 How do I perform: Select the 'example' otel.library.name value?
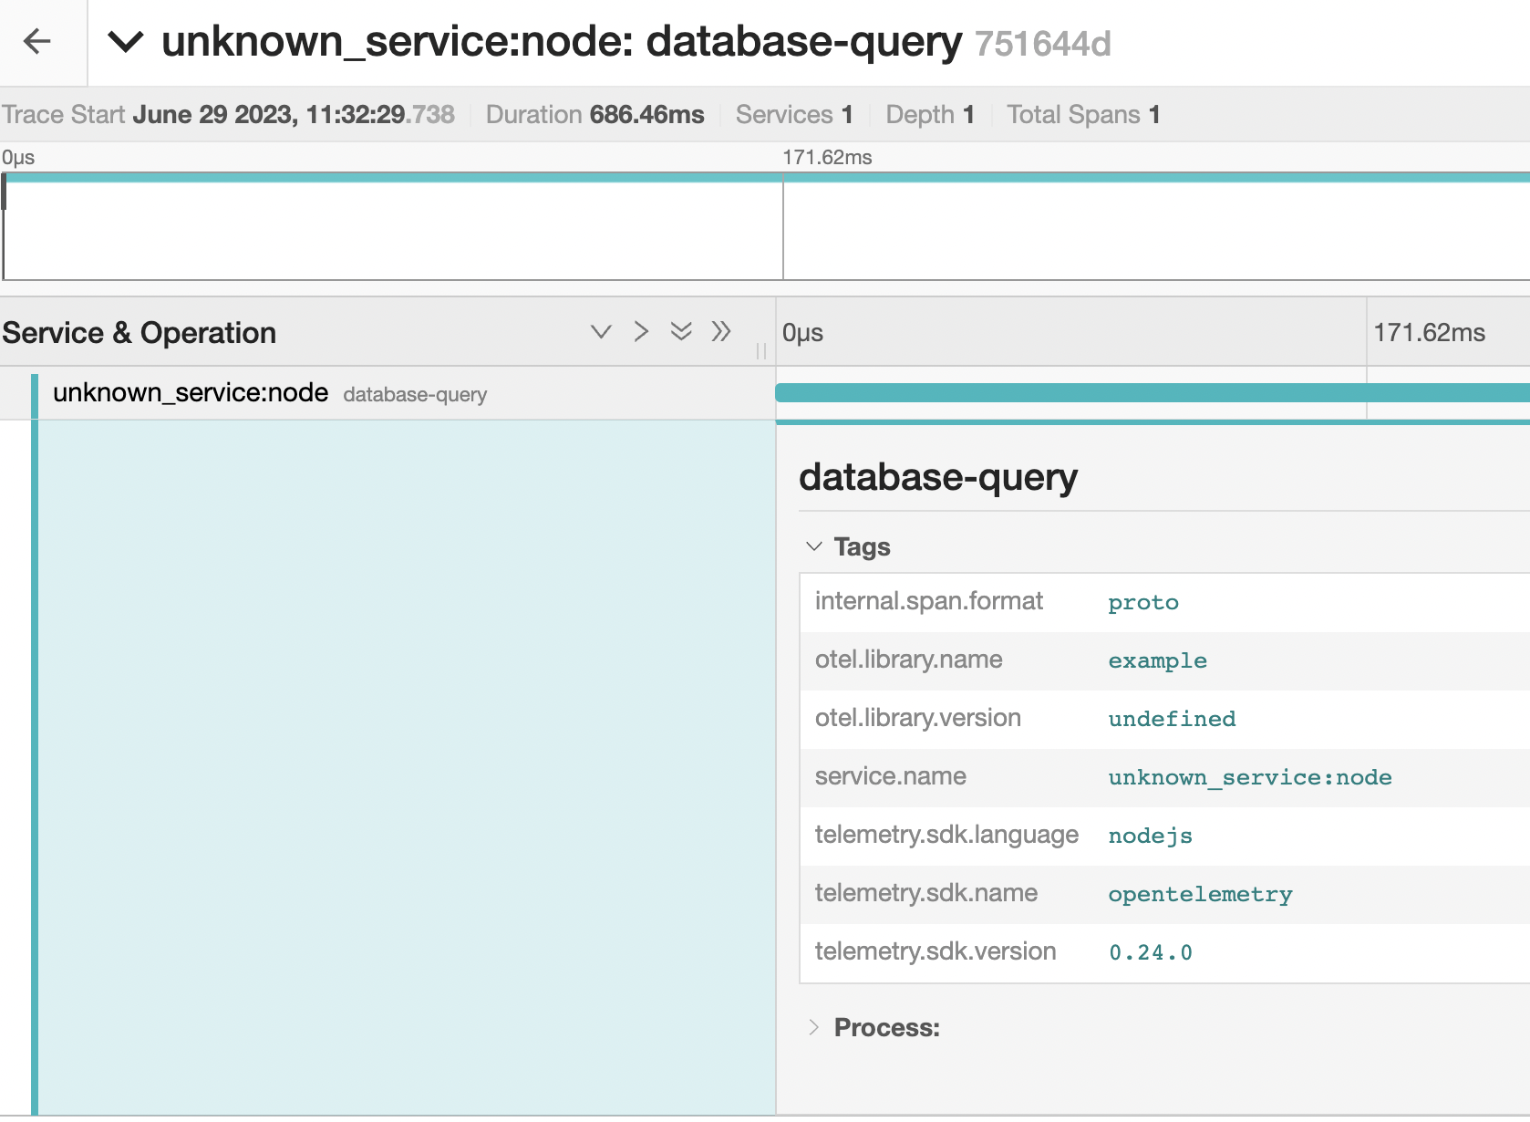click(1157, 660)
